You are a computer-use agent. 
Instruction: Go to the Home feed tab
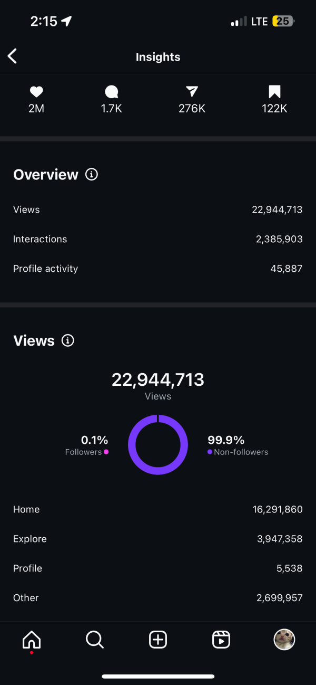(x=32, y=640)
